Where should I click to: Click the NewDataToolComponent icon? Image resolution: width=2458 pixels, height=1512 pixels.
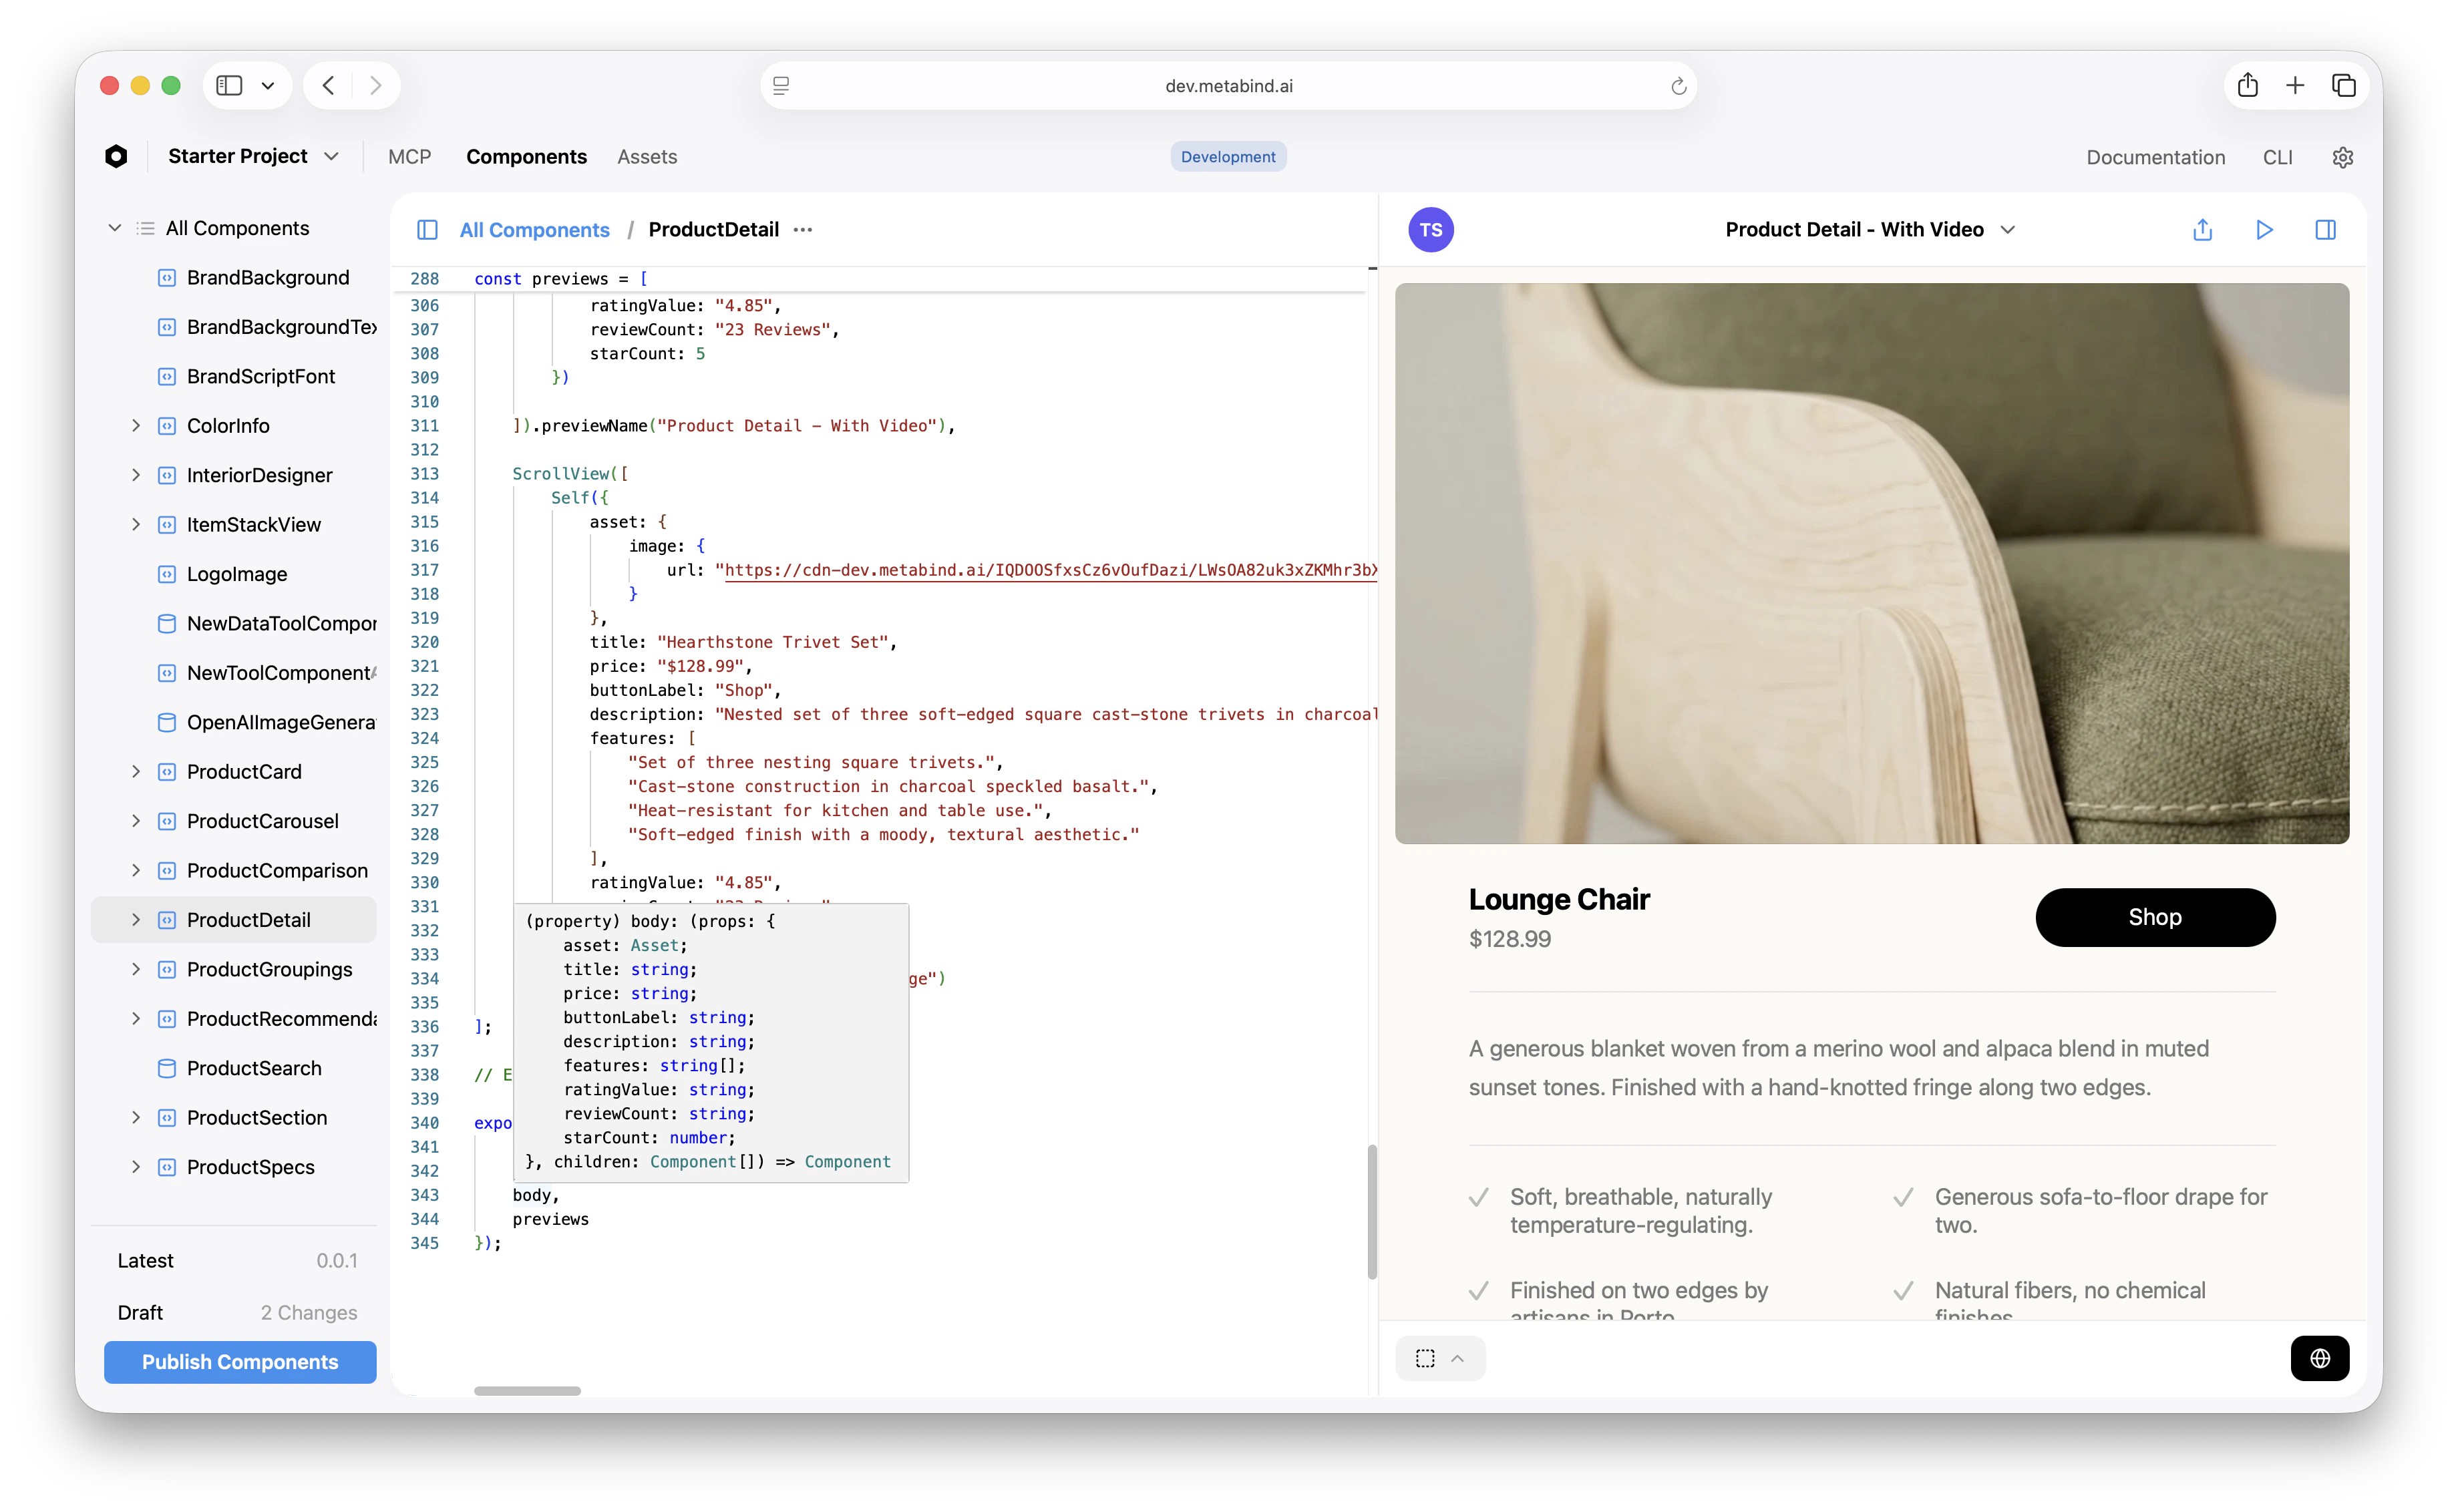point(167,624)
